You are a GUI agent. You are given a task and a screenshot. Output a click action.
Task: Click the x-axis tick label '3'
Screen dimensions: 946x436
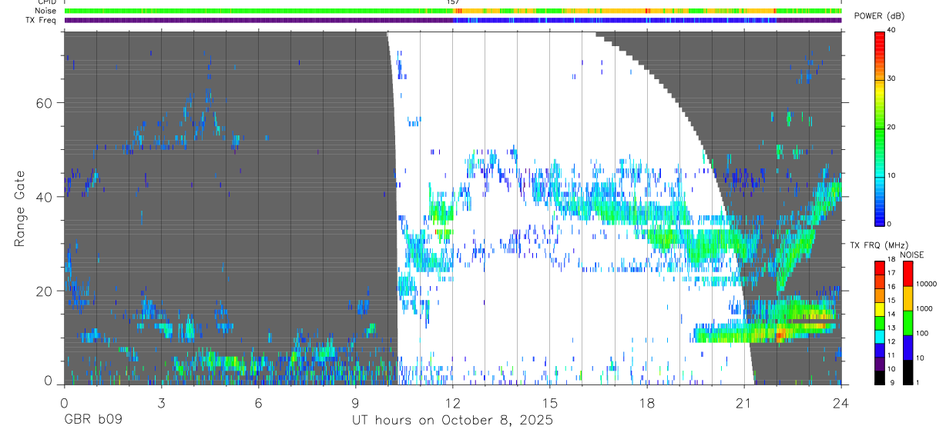click(x=161, y=402)
